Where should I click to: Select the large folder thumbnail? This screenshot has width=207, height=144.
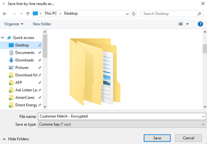pyautogui.click(x=95, y=72)
